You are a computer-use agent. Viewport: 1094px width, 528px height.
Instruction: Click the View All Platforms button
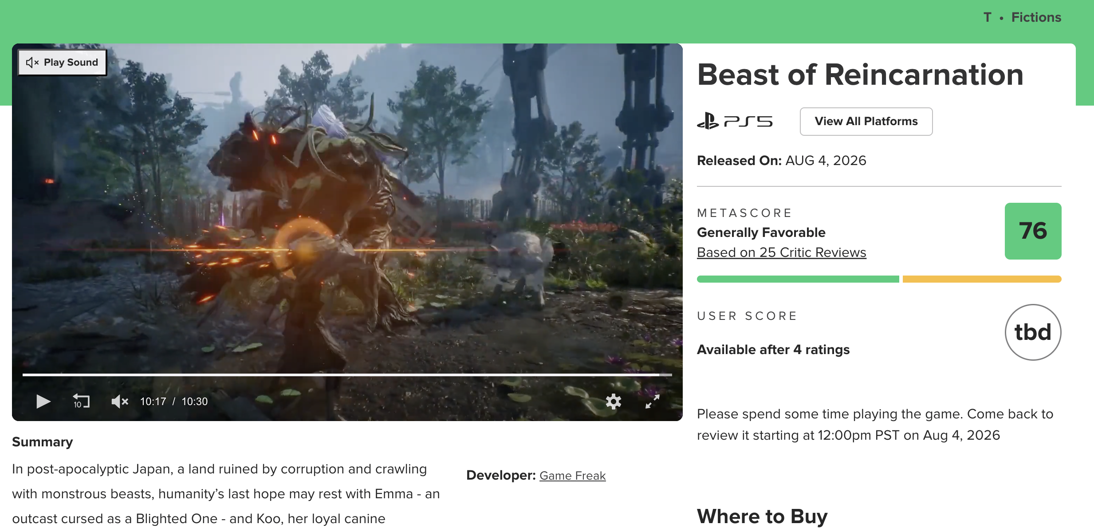pyautogui.click(x=866, y=122)
